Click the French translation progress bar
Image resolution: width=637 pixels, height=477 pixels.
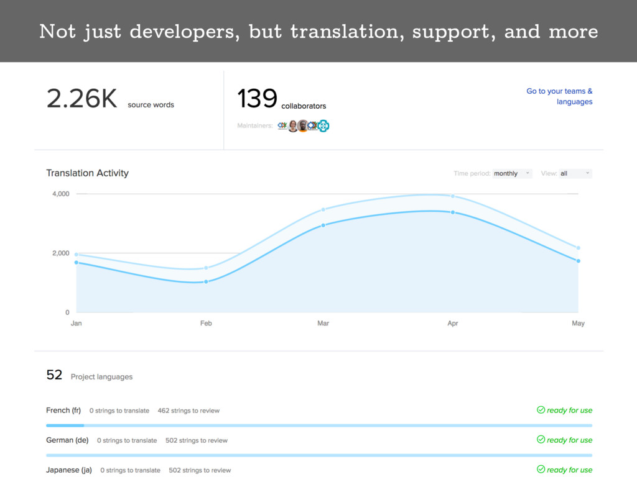(319, 425)
